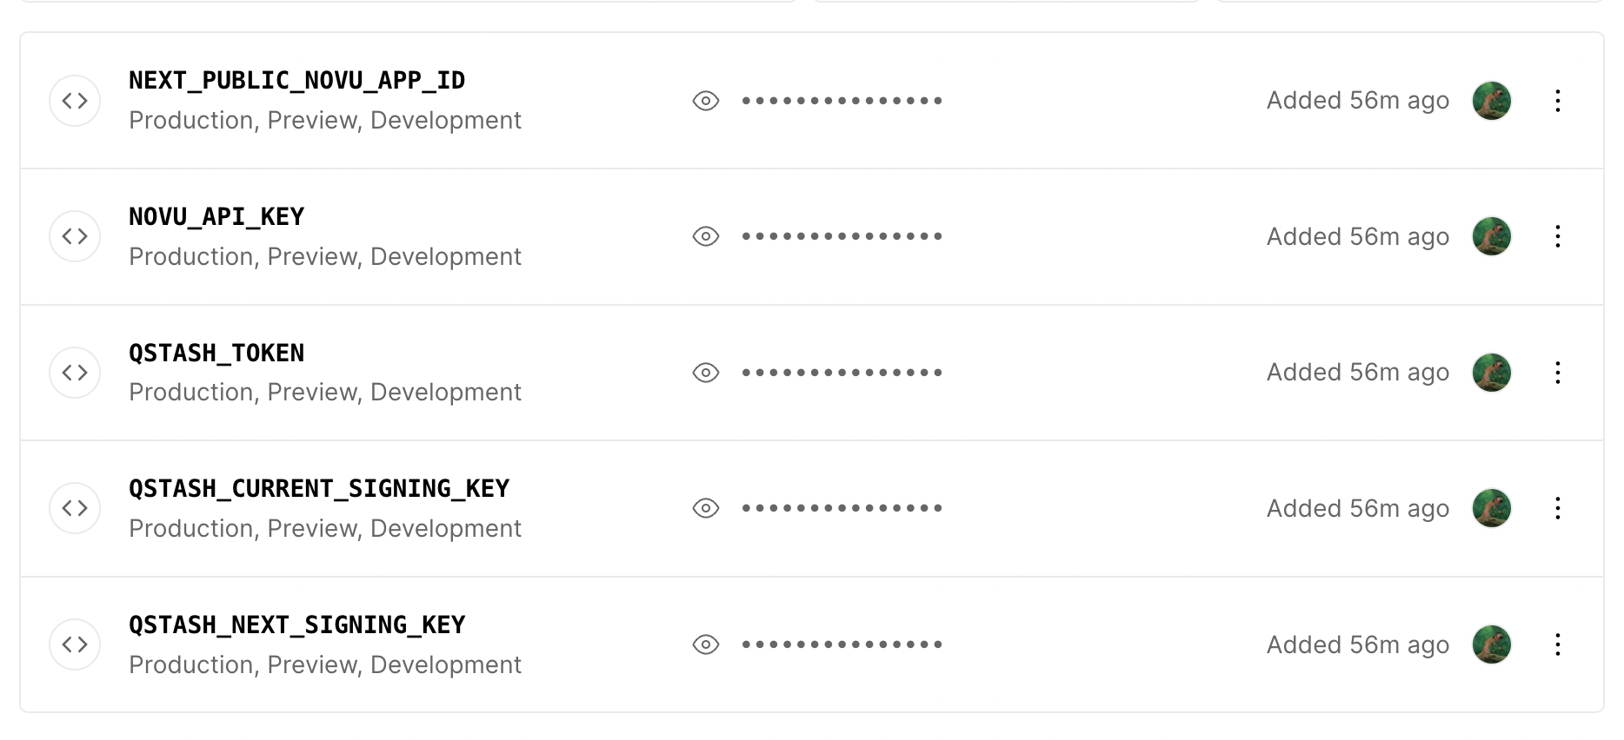Click code icon beside QSTASH_CURRENT_SIGNING_KEY
This screenshot has width=1624, height=740.
tap(75, 508)
